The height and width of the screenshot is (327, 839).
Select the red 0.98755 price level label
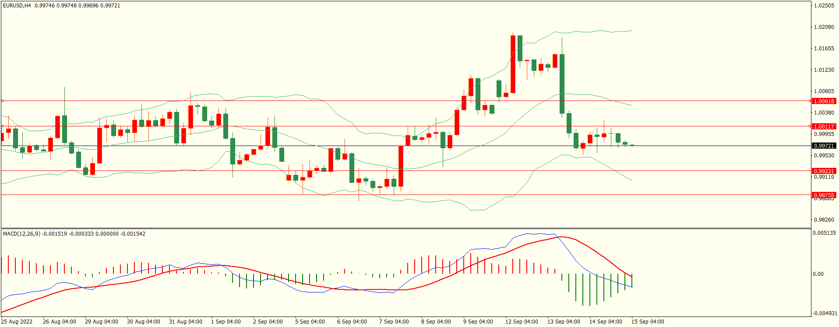(x=824, y=195)
